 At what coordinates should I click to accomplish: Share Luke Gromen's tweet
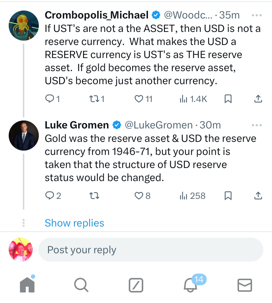click(x=258, y=196)
